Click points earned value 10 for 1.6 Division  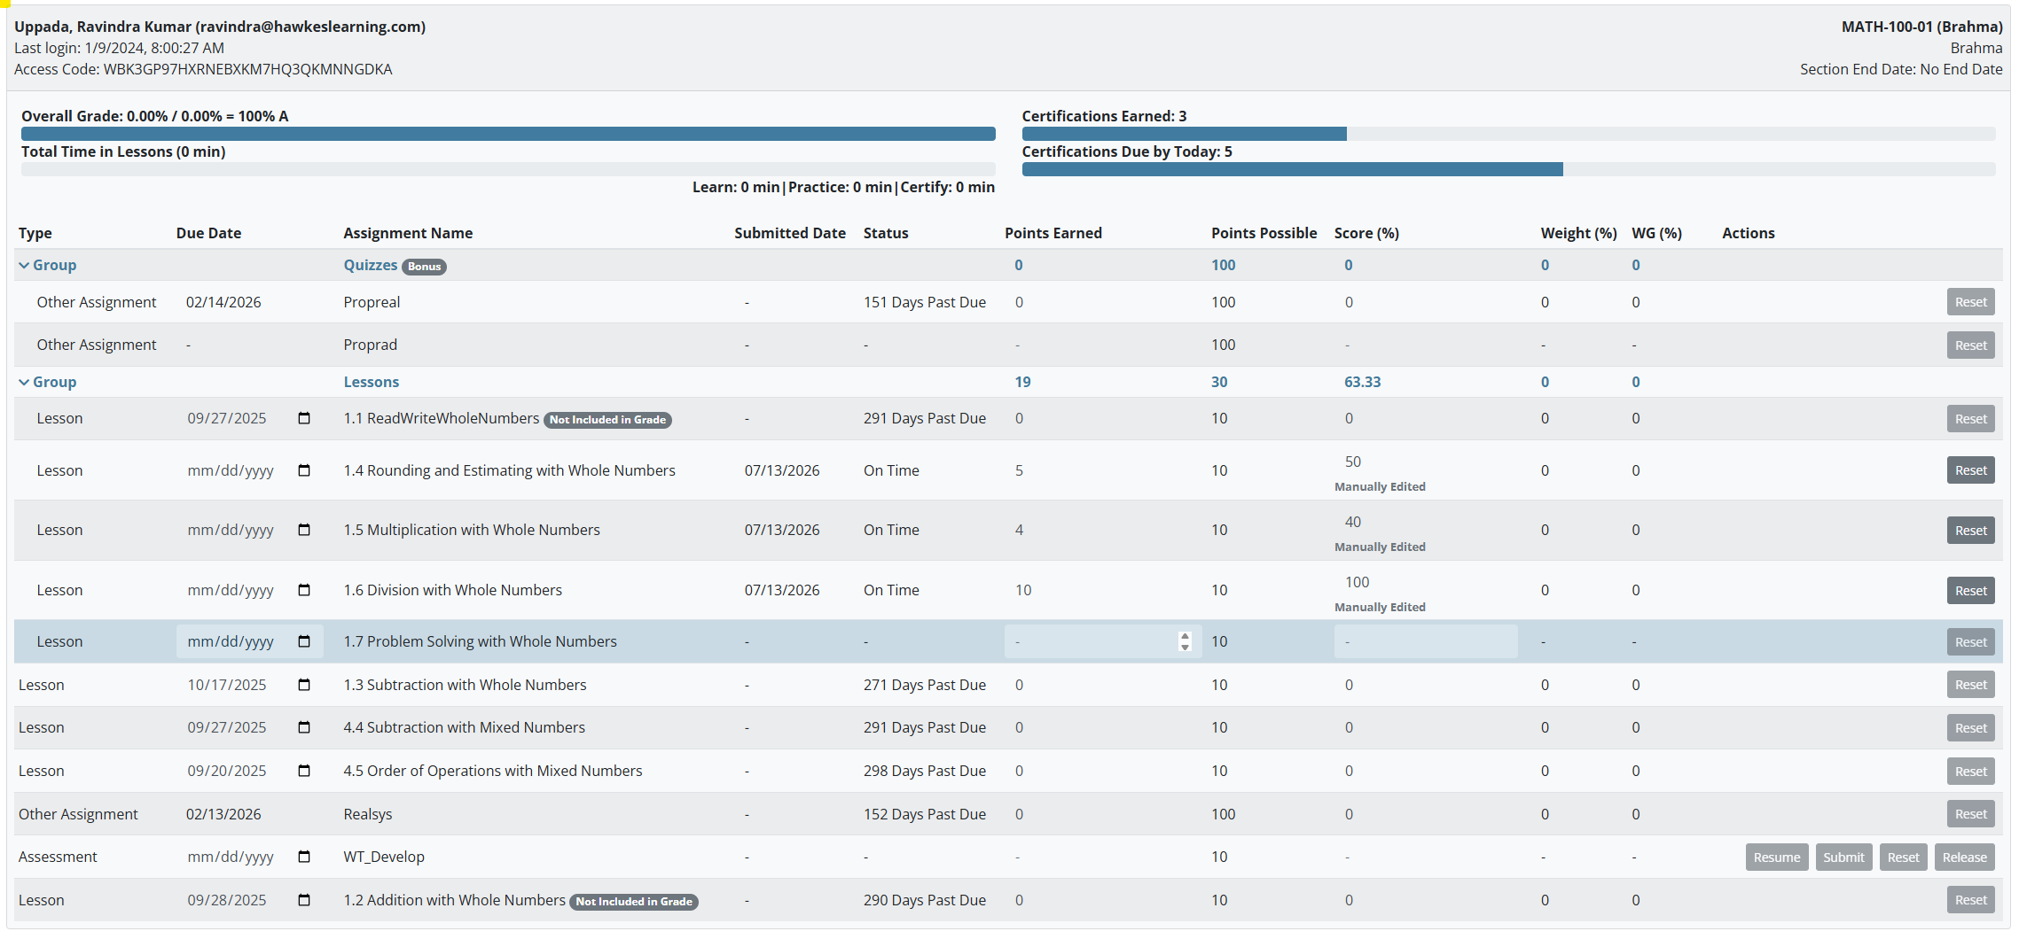(x=1023, y=590)
